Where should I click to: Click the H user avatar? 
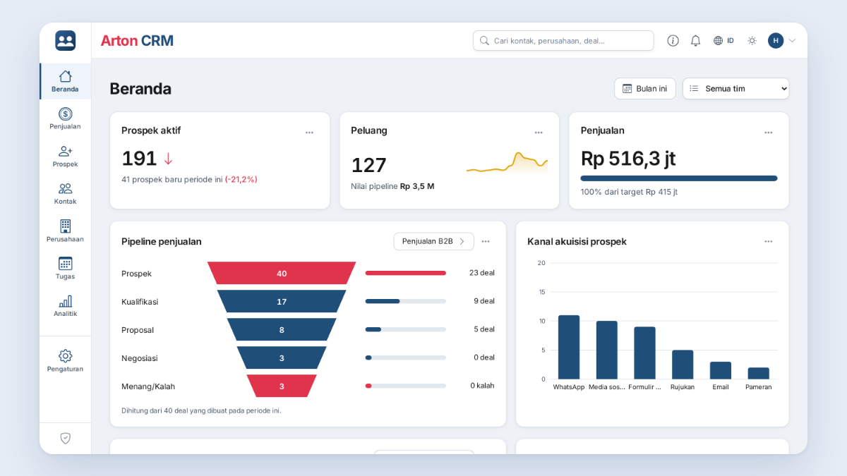[776, 40]
